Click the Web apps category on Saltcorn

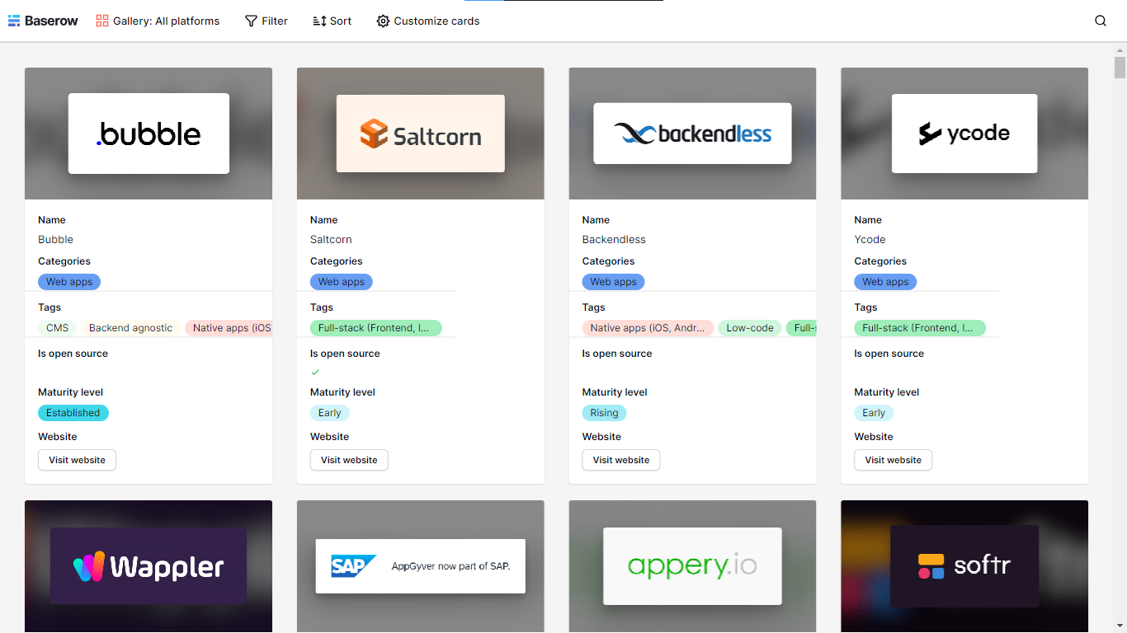[x=342, y=282]
